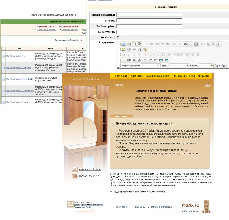229x220 pixels.
Task: Click the page icon beside raspil.su/contact/ row
Action: point(3,79)
